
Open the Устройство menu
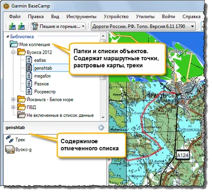[116, 17]
